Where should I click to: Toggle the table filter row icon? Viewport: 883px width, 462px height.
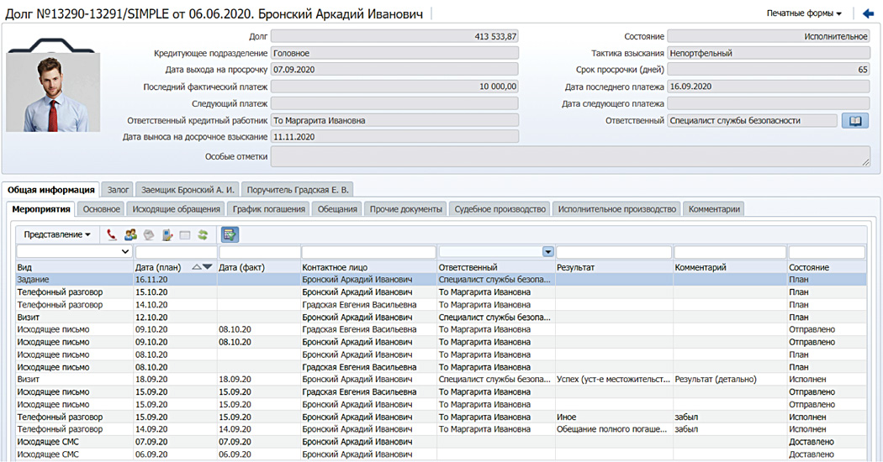230,235
